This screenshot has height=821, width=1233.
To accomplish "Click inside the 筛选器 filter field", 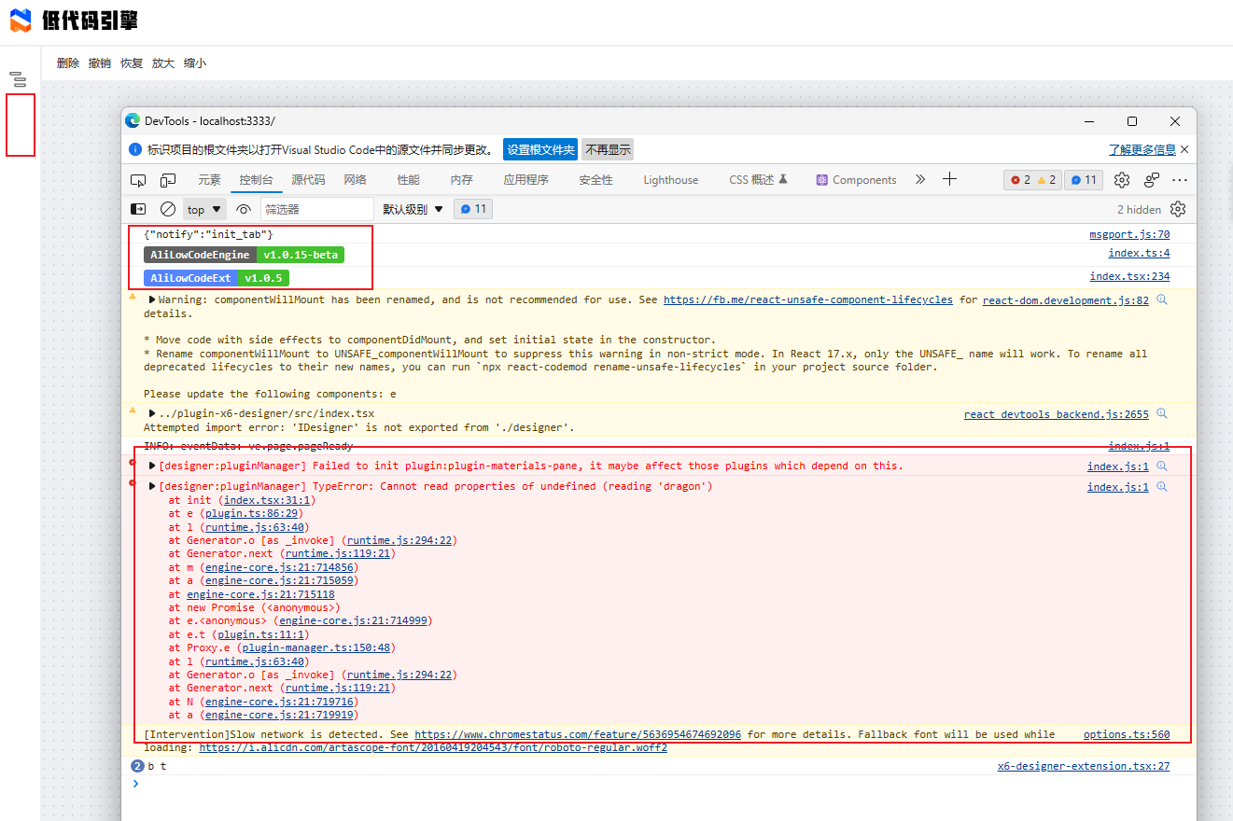I will point(317,209).
